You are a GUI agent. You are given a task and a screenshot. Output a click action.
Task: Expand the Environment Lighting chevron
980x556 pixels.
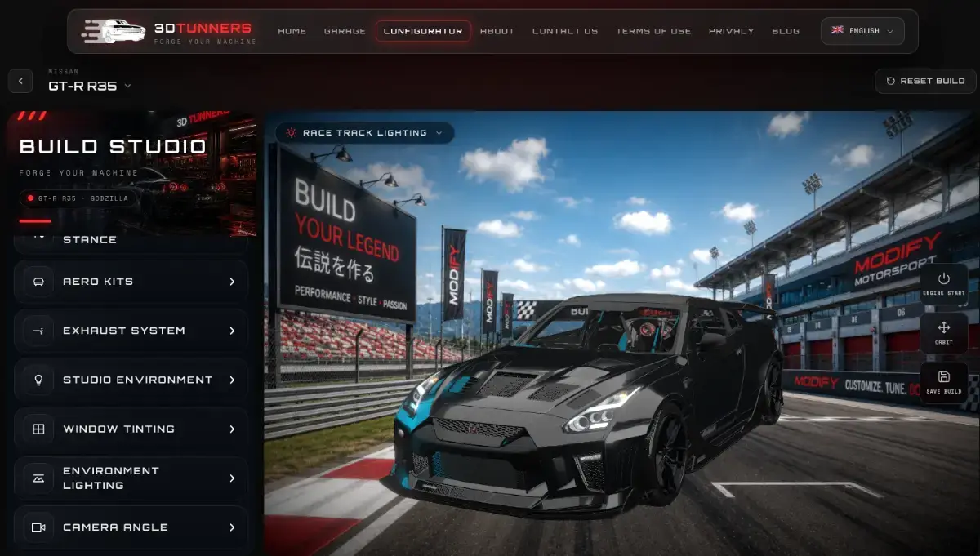click(232, 478)
